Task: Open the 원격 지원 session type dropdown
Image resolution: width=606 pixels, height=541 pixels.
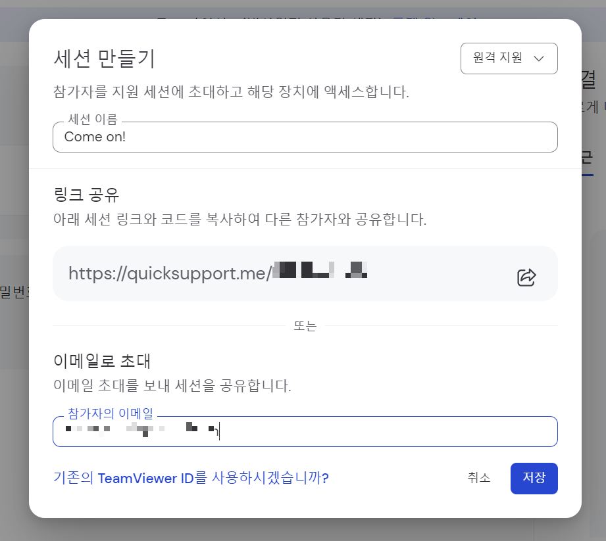Action: (x=509, y=59)
